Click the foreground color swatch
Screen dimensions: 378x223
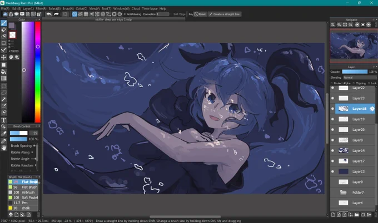tap(11, 26)
